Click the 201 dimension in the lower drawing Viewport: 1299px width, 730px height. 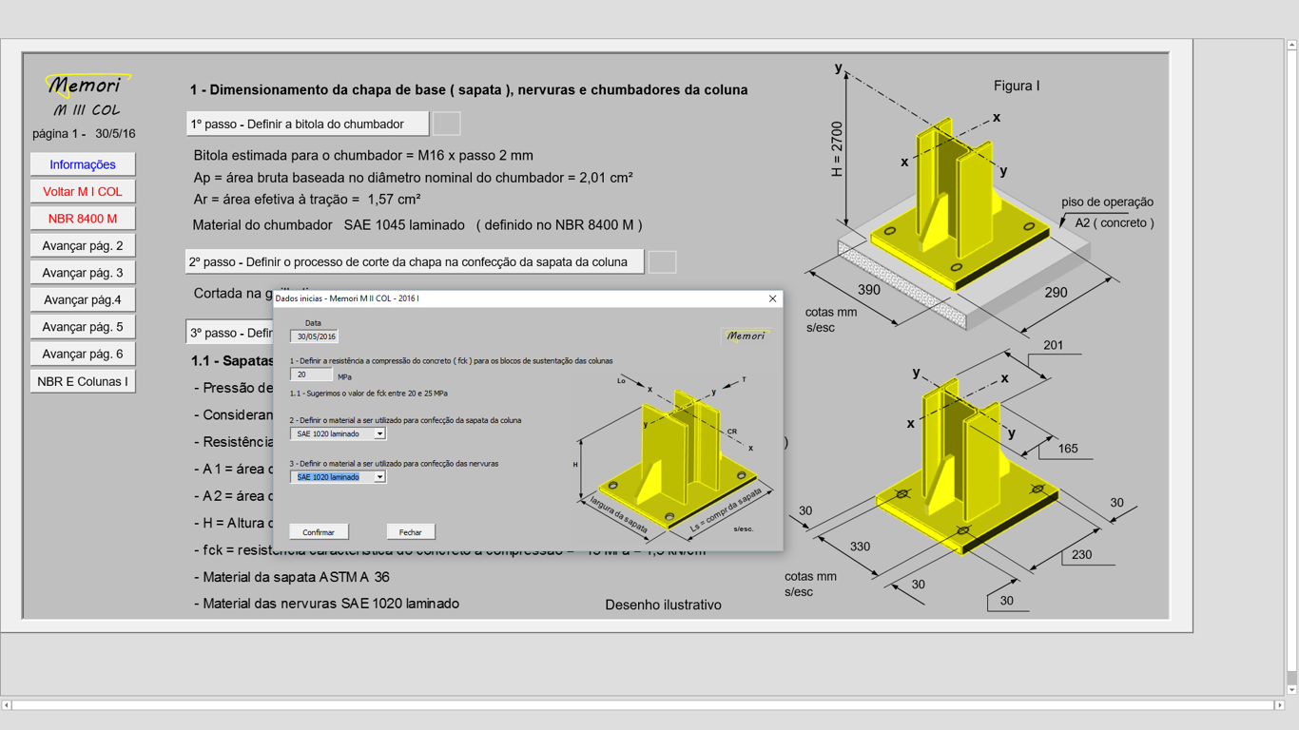tap(1054, 345)
